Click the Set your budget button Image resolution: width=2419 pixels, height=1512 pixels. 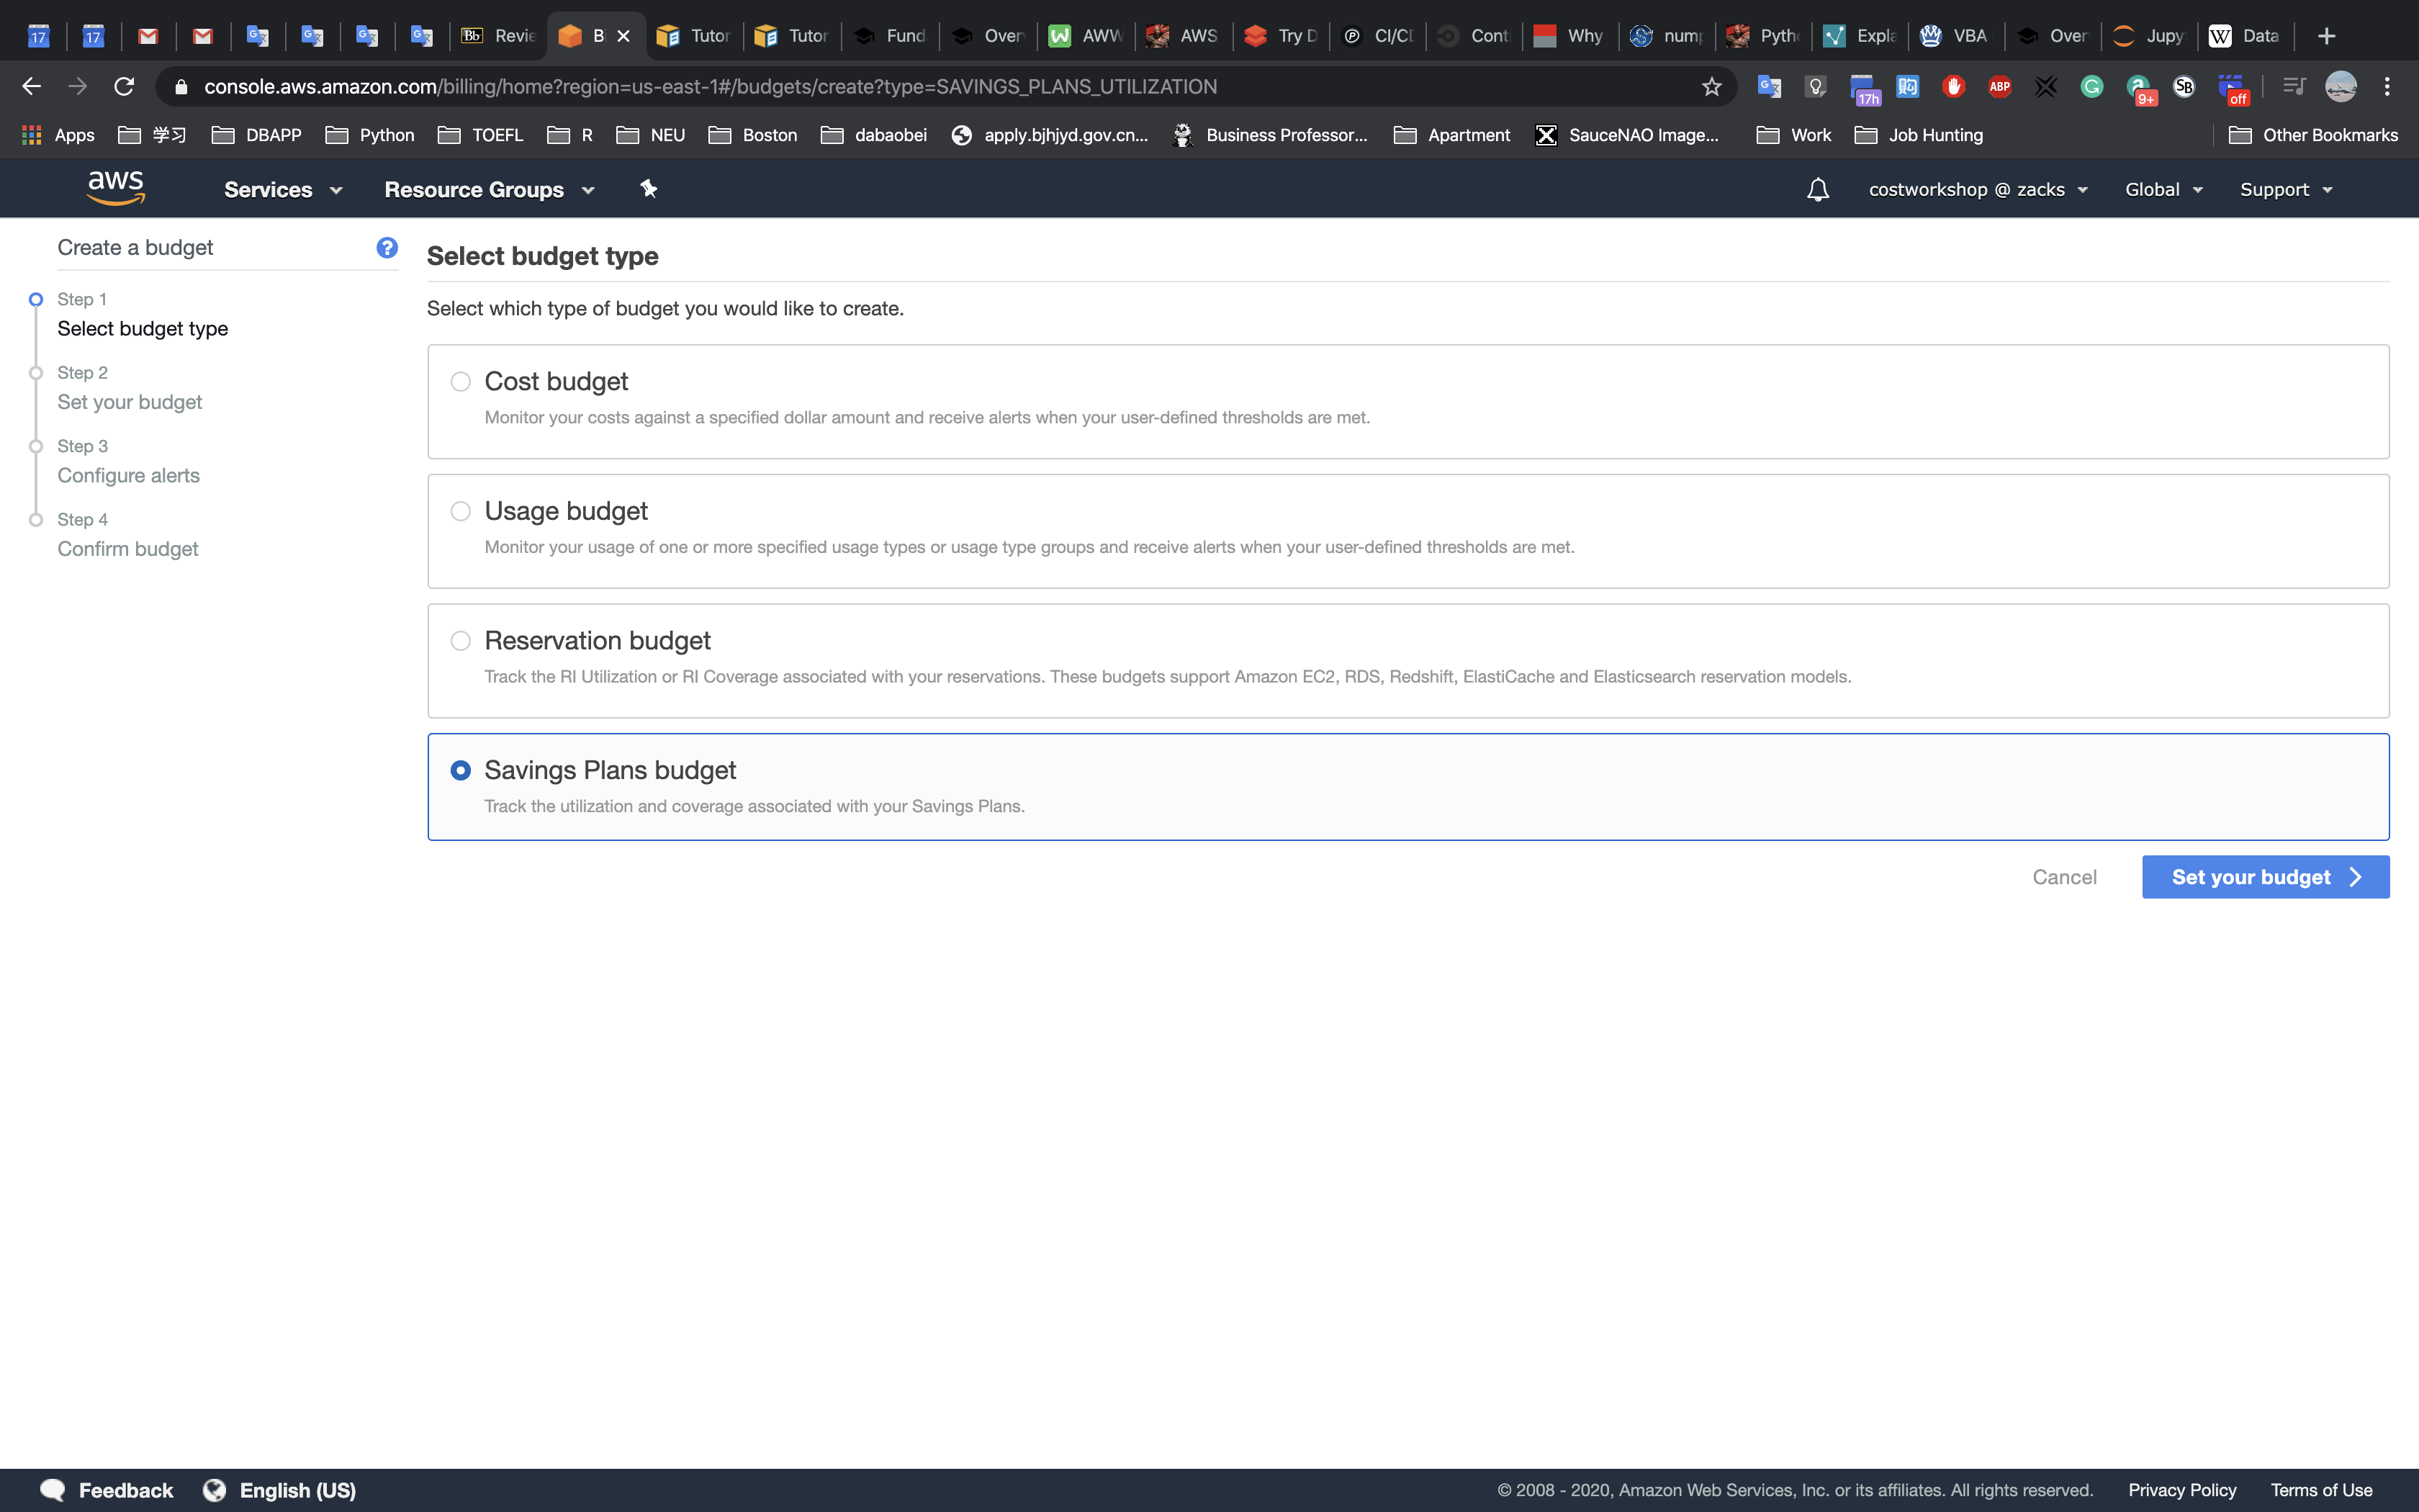2265,877
